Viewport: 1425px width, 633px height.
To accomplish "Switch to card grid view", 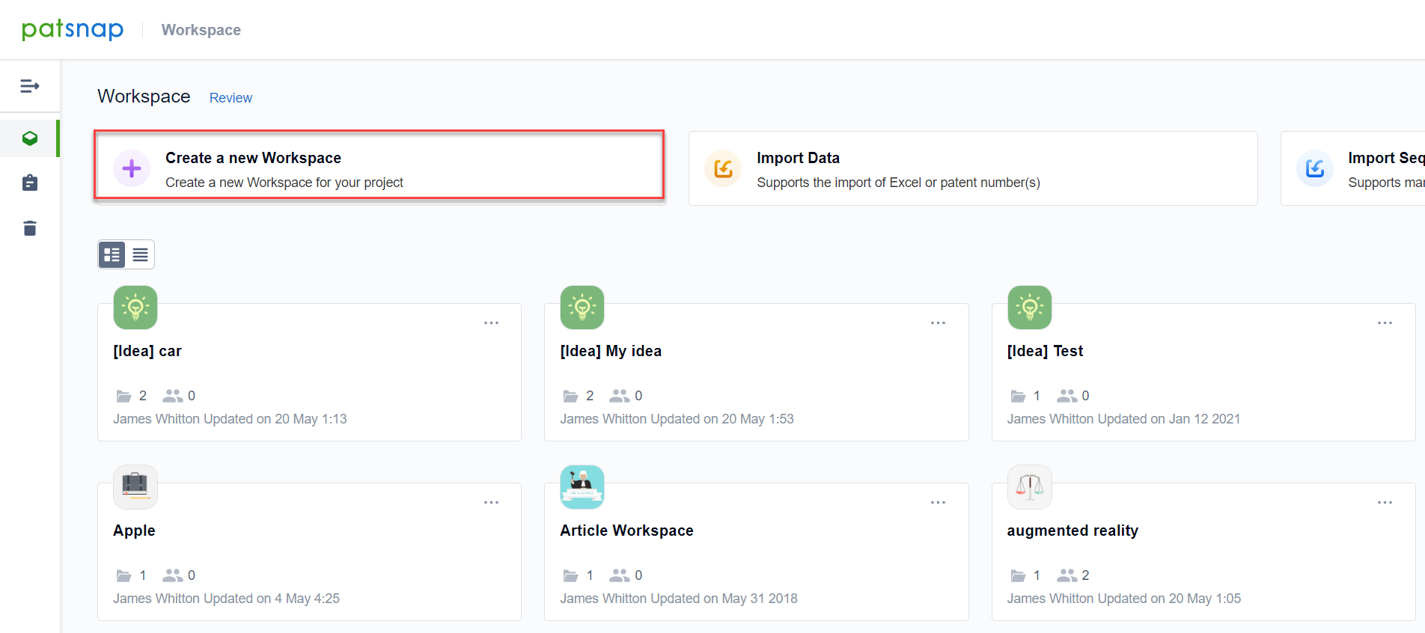I will point(112,254).
